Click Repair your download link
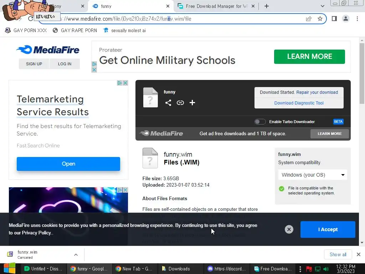The image size is (365, 274). coord(317,92)
